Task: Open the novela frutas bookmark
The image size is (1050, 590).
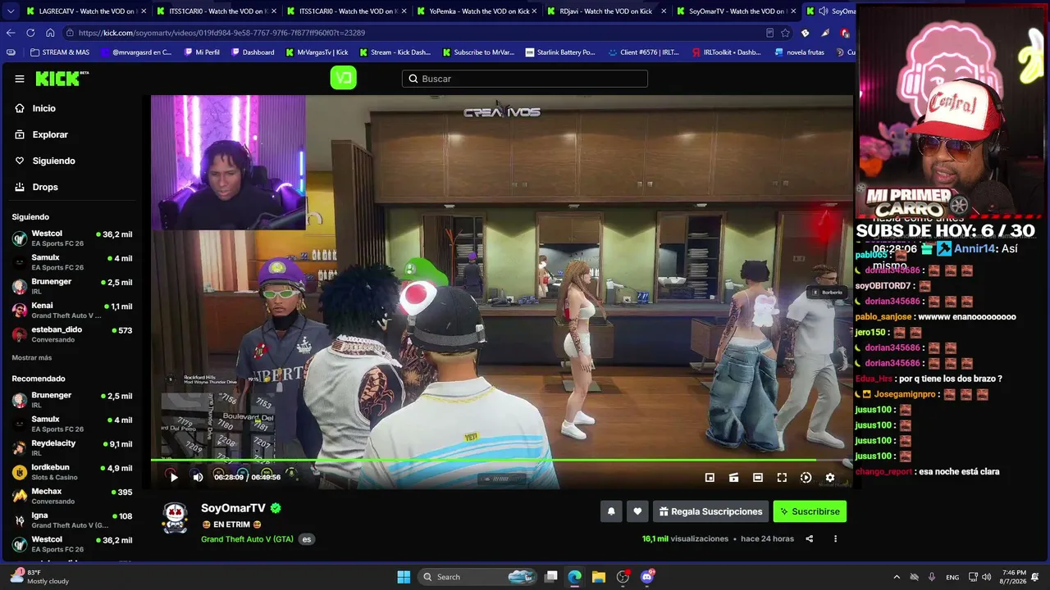Action: [799, 52]
